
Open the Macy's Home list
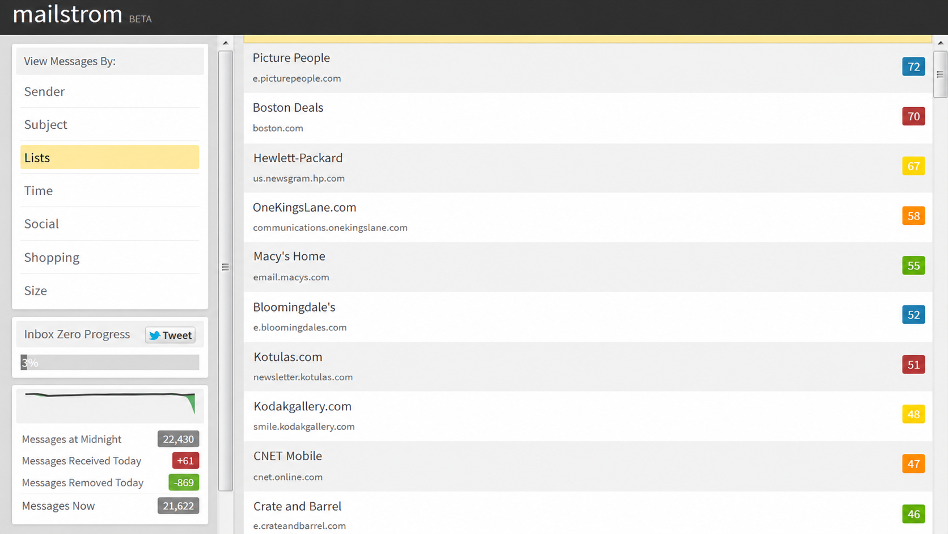click(588, 267)
